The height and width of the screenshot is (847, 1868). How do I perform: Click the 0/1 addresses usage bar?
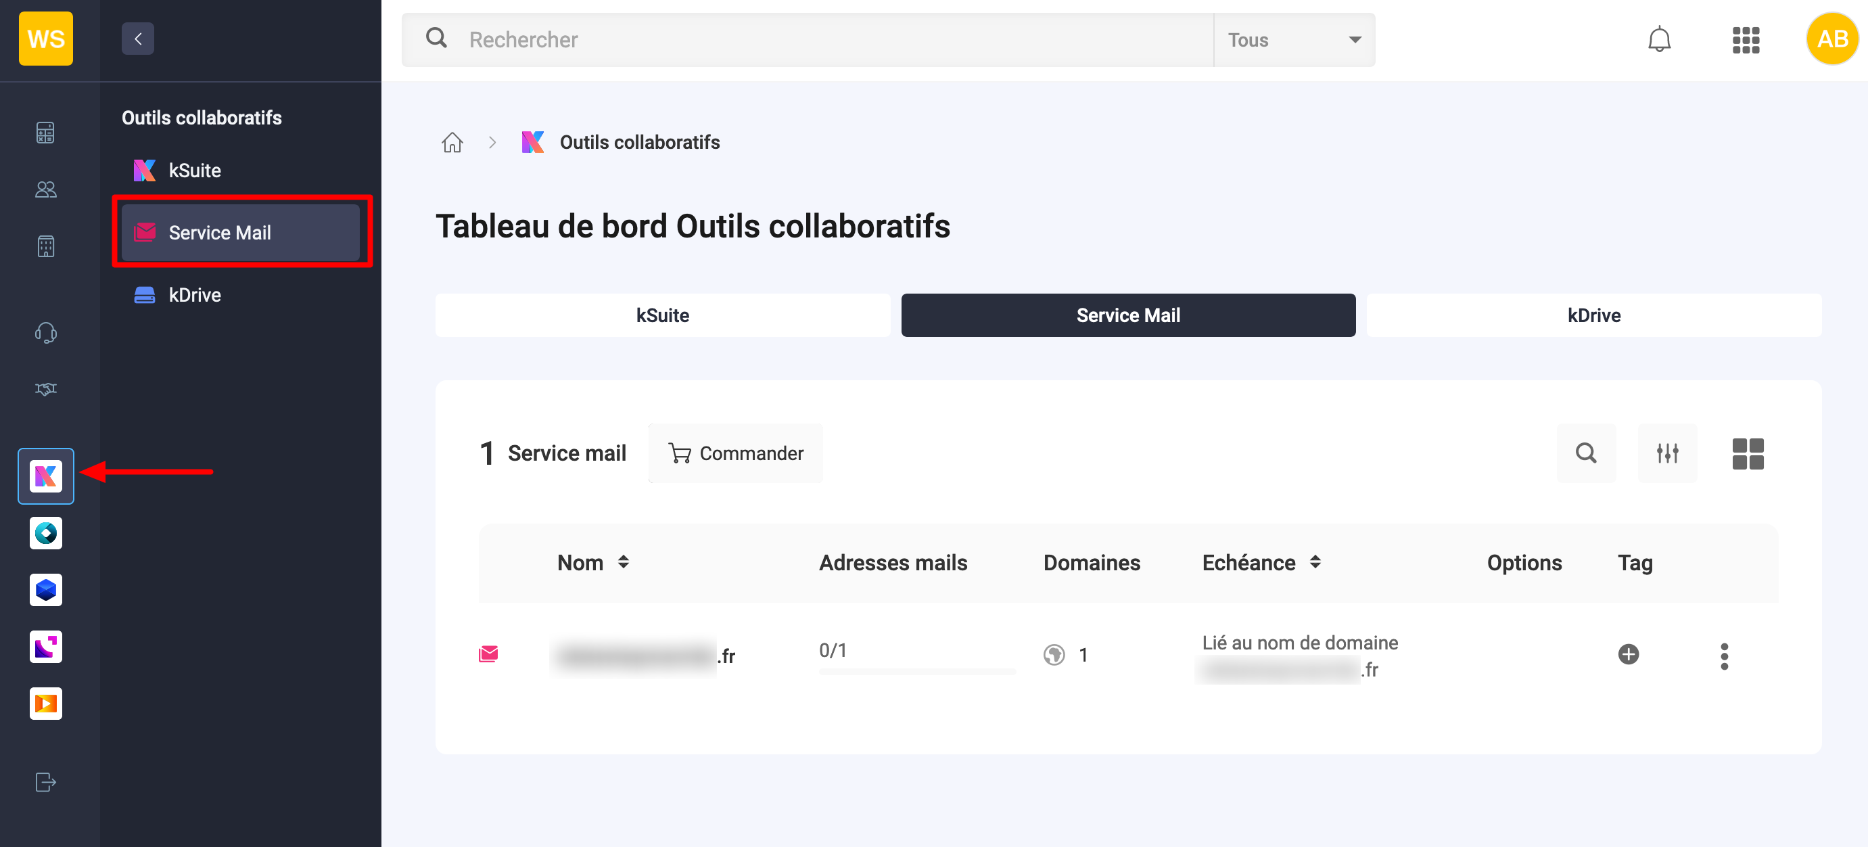tap(917, 671)
